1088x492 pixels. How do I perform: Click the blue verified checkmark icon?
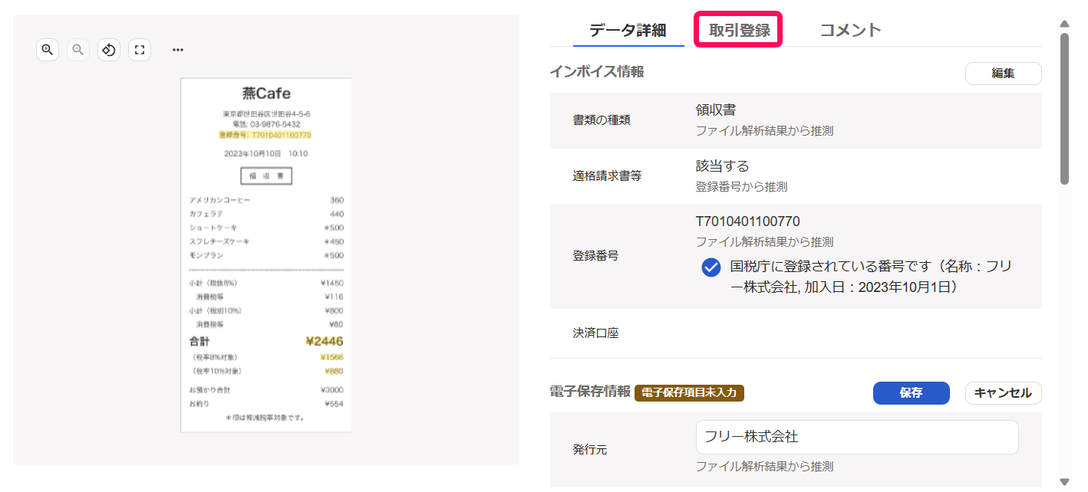[x=711, y=267]
